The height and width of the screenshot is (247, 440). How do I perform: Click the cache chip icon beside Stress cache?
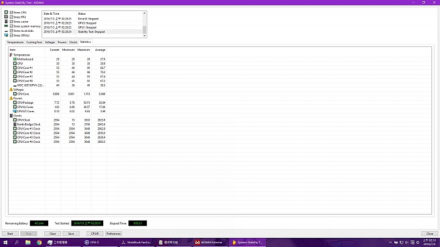[x=6, y=21]
